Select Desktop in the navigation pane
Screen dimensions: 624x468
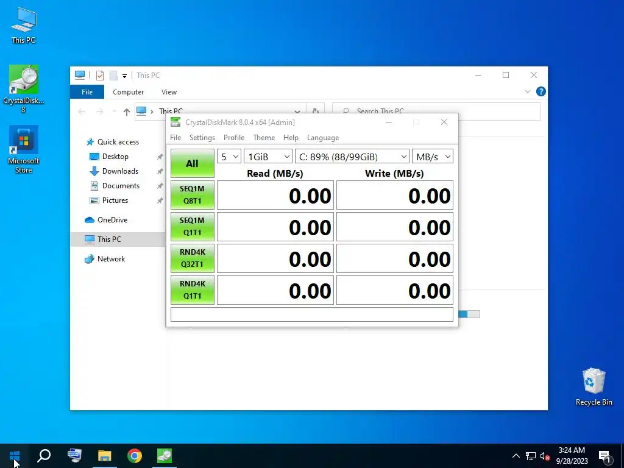coord(115,157)
